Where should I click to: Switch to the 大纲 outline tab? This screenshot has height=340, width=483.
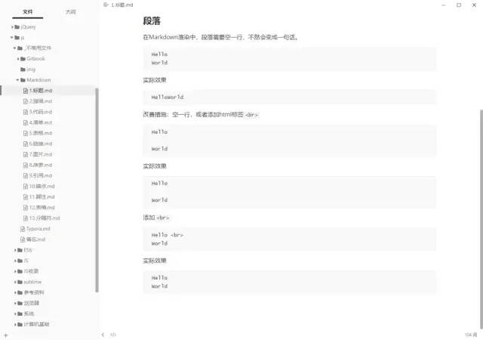tap(70, 12)
